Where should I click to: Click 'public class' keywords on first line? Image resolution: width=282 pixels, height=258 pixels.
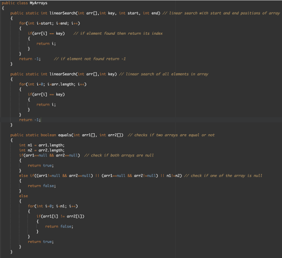[x=15, y=3]
